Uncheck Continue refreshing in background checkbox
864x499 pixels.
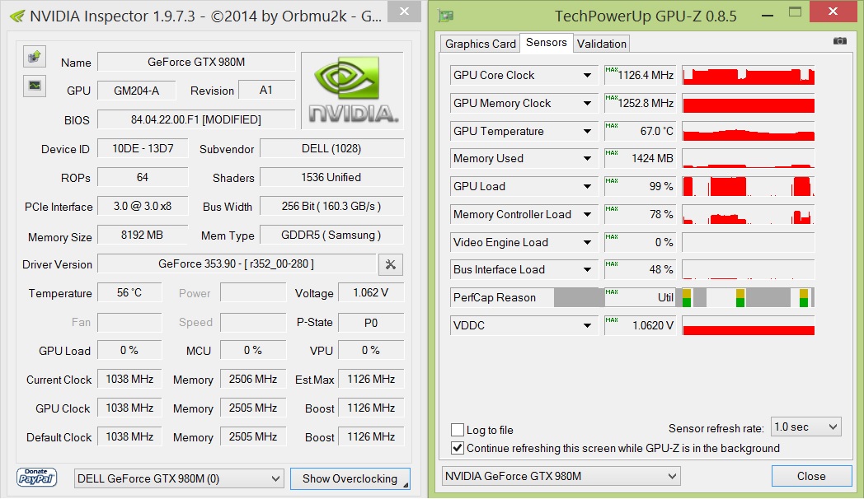click(458, 448)
